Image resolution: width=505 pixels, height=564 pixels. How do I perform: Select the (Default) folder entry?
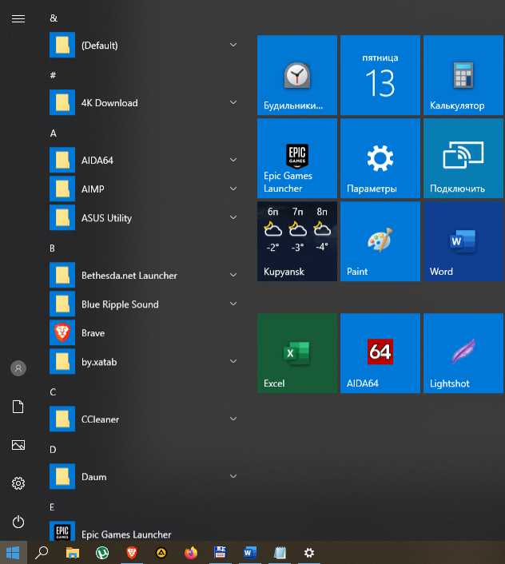(144, 45)
